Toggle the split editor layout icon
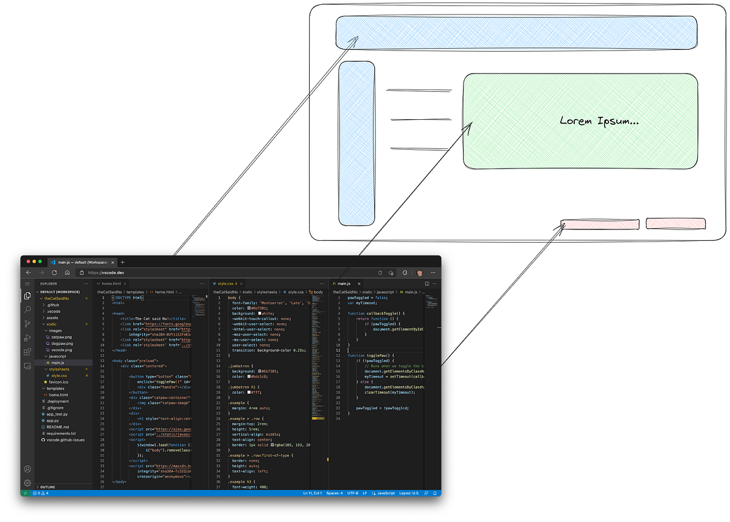 click(x=427, y=284)
